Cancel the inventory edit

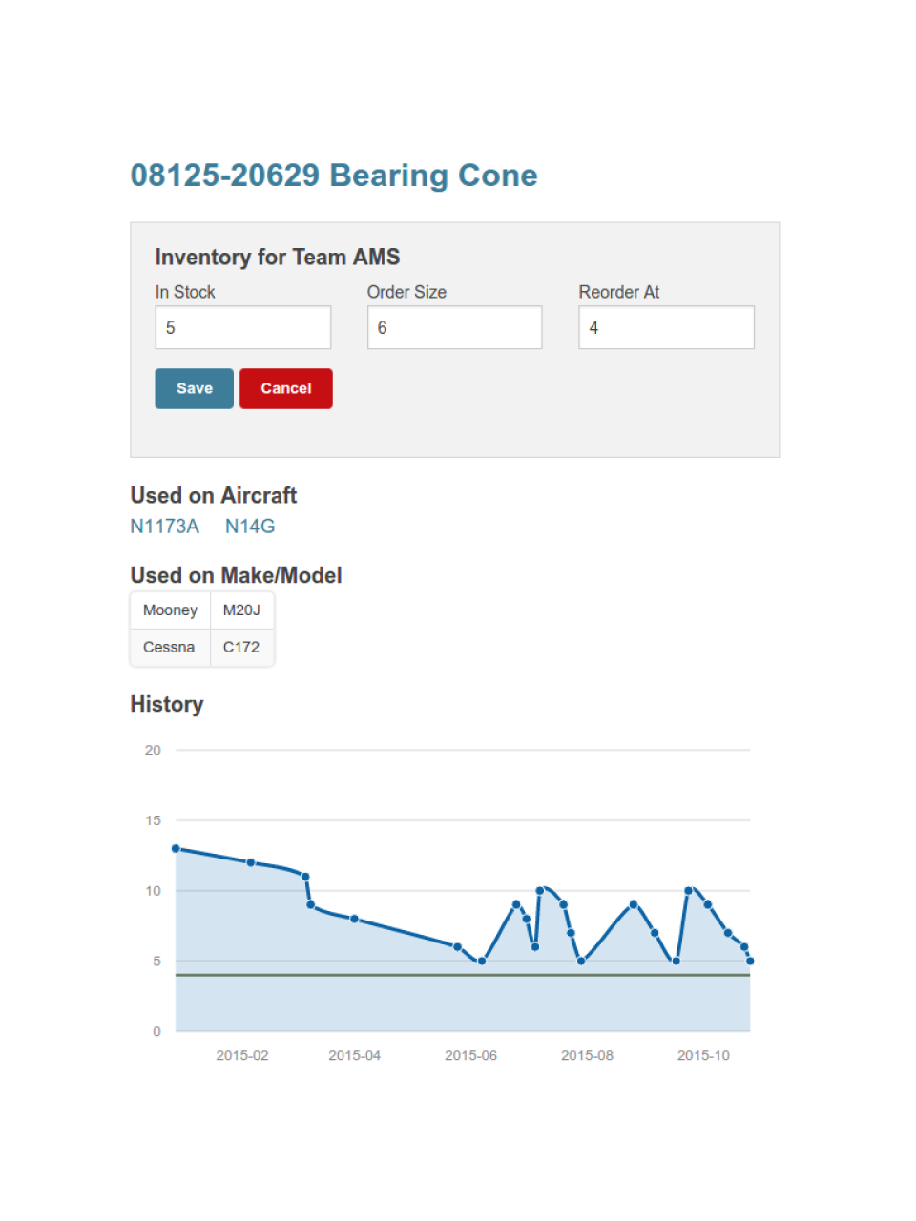(285, 388)
